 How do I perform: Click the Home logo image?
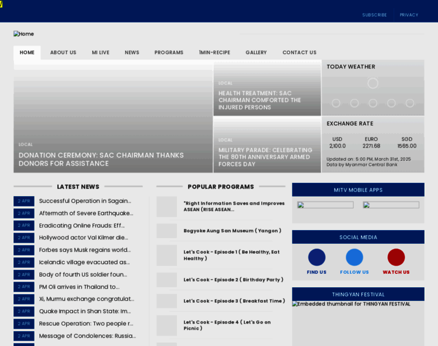[24, 34]
